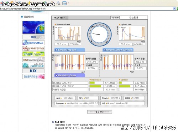
Task: Select the 메가패스 VDSL 평균 row label
Action: [x=70, y=83]
